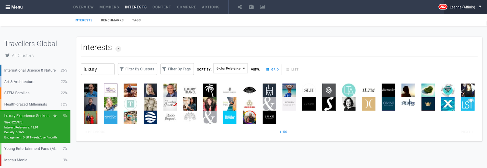Open the Travel Squire logo thumbnail

[408, 104]
